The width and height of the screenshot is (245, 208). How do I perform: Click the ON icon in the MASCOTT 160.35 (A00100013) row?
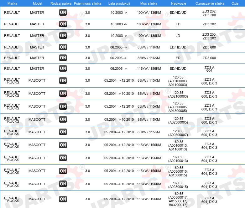tap(63, 145)
